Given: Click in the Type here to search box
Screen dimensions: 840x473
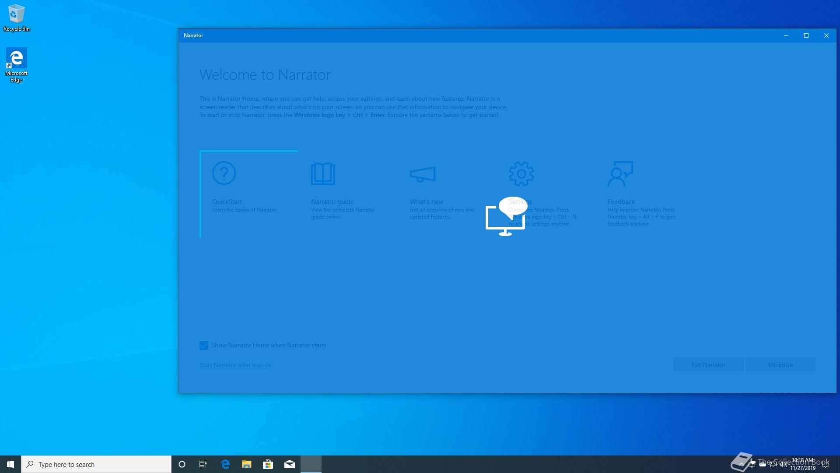Looking at the screenshot, I should pyautogui.click(x=96, y=464).
